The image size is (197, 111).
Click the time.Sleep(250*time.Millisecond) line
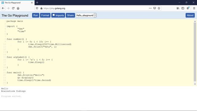click(x=50, y=44)
